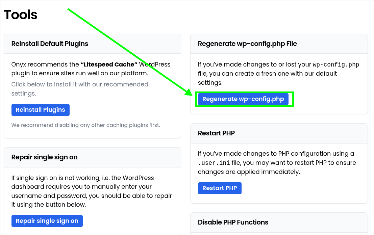Click the monospace .user.ini filename text

(x=214, y=163)
